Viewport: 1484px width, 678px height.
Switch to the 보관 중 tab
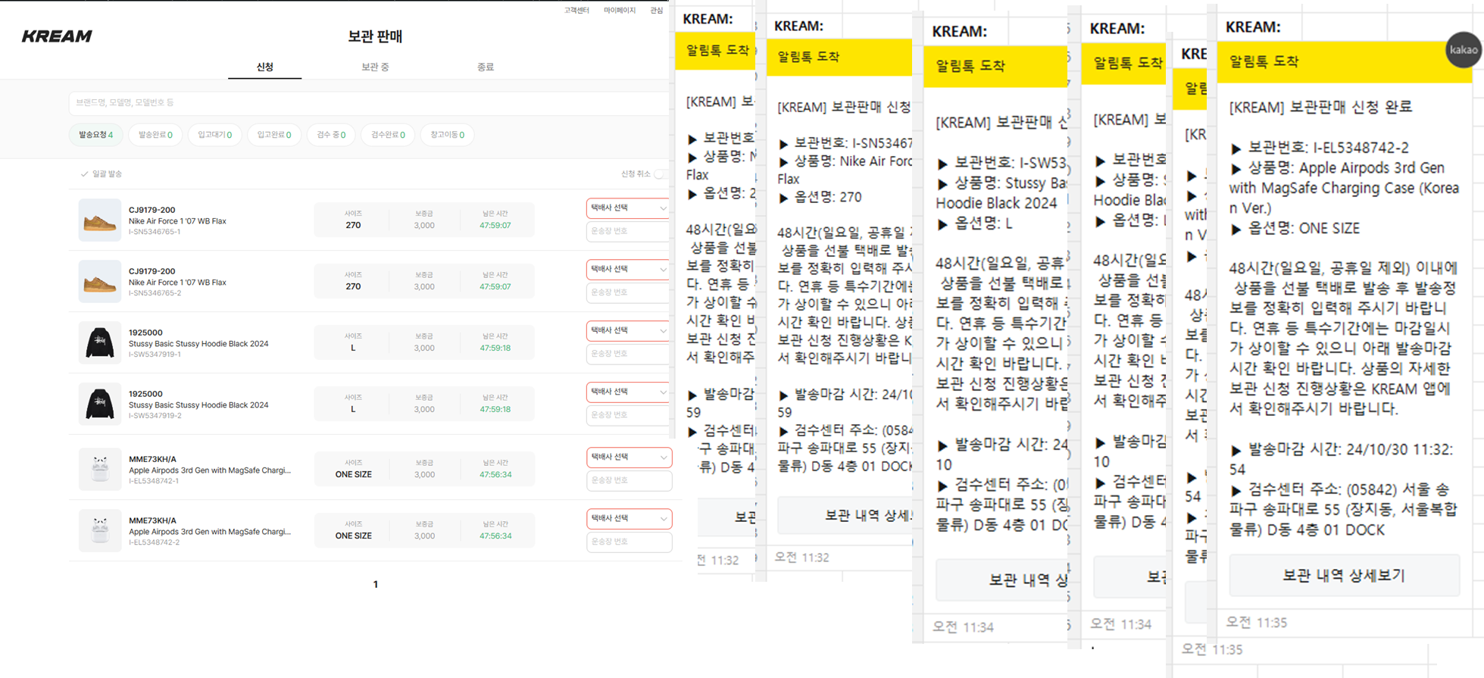[375, 67]
